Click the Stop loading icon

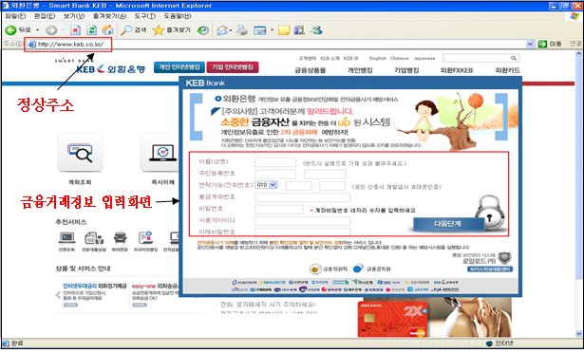click(76, 30)
